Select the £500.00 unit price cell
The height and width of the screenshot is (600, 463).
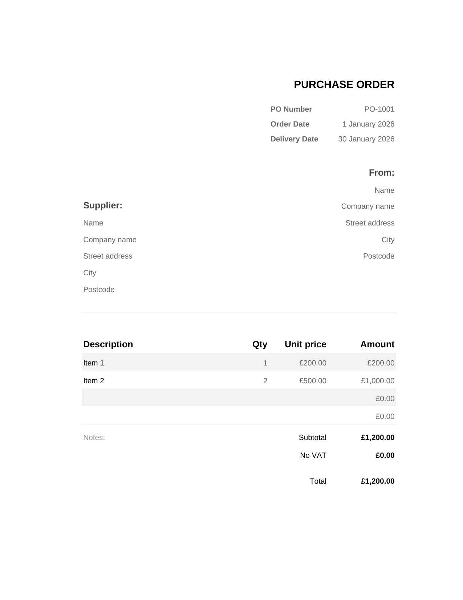313,381
